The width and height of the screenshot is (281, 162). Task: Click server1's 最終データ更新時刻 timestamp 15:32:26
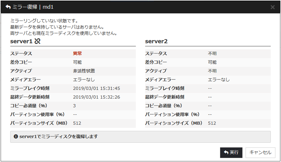96,97
